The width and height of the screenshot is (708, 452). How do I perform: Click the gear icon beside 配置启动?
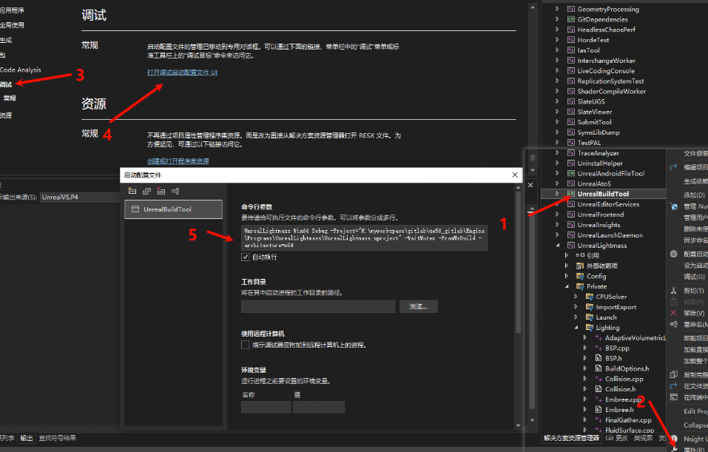tap(674, 254)
